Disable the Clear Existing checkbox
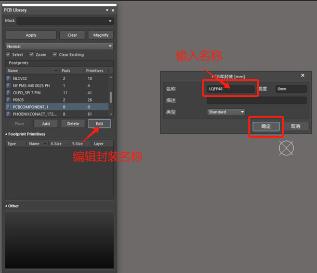The image size is (317, 273). (x=55, y=54)
